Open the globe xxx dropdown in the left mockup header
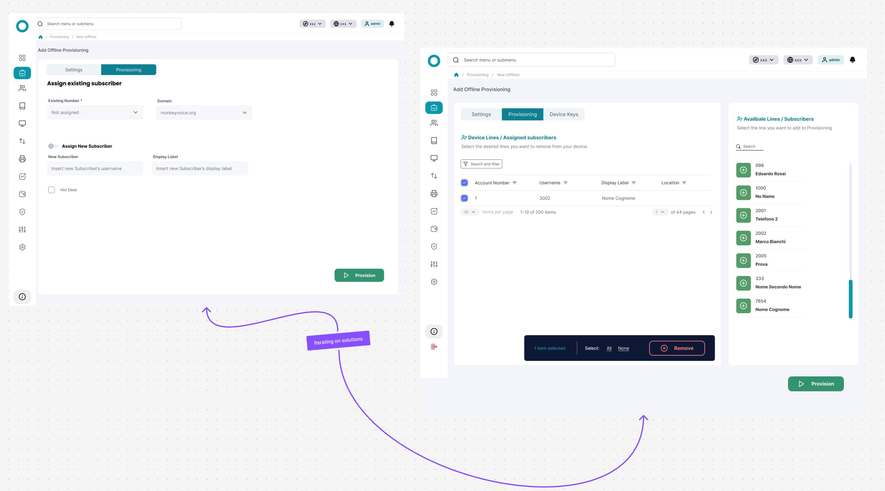The width and height of the screenshot is (885, 491). click(343, 24)
